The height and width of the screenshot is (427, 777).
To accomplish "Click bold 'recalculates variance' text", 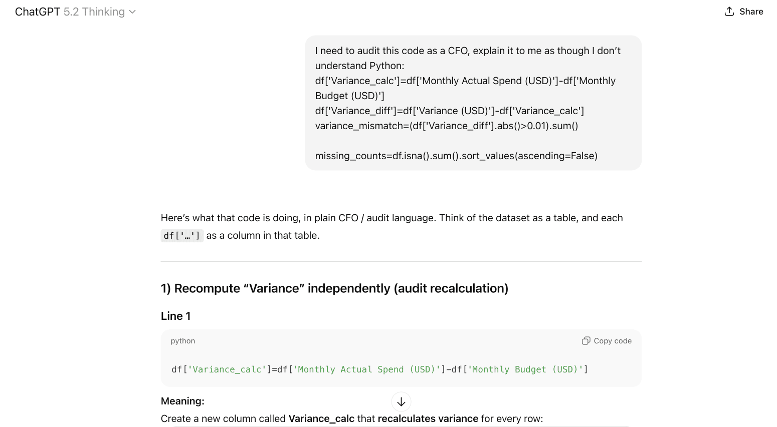I will click(x=428, y=418).
